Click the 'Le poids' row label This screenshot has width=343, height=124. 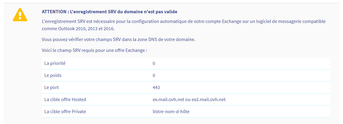click(53, 75)
